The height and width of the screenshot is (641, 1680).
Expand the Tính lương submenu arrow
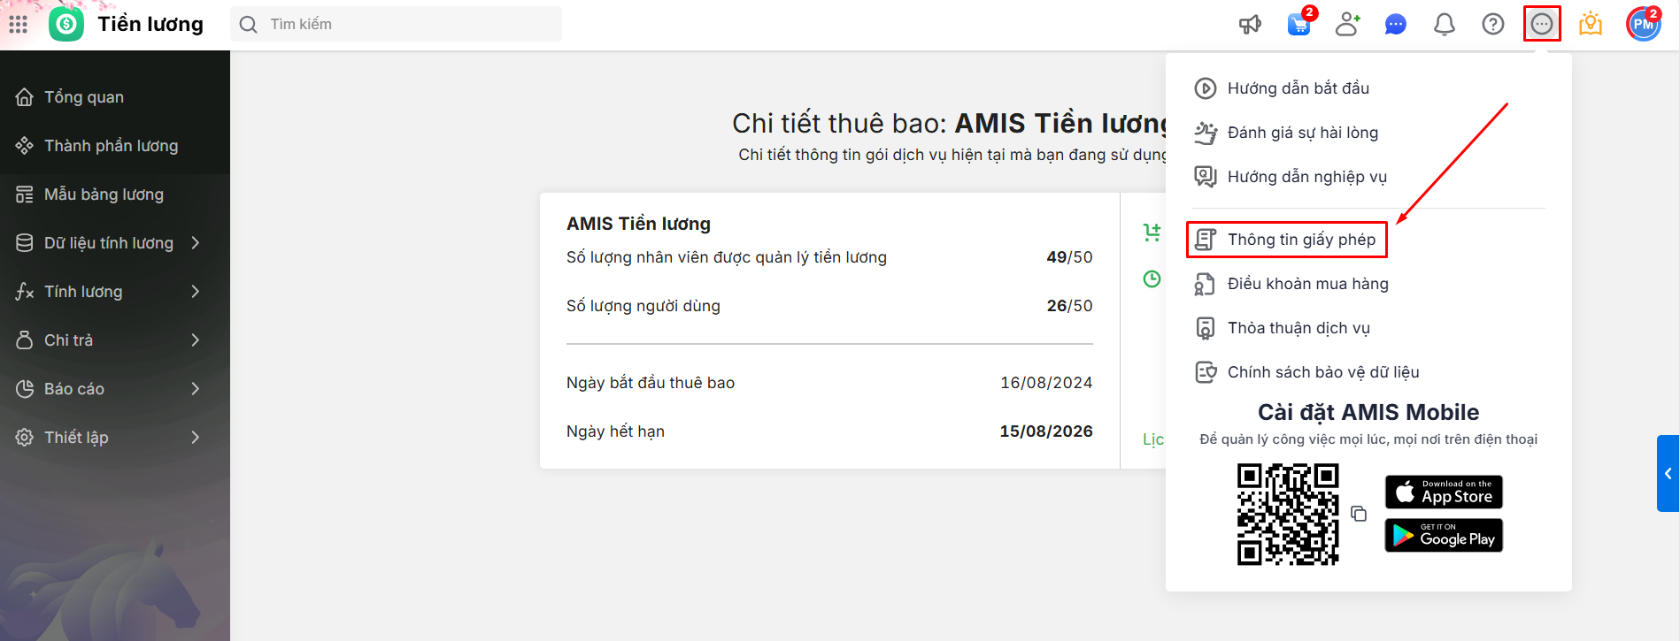click(196, 292)
